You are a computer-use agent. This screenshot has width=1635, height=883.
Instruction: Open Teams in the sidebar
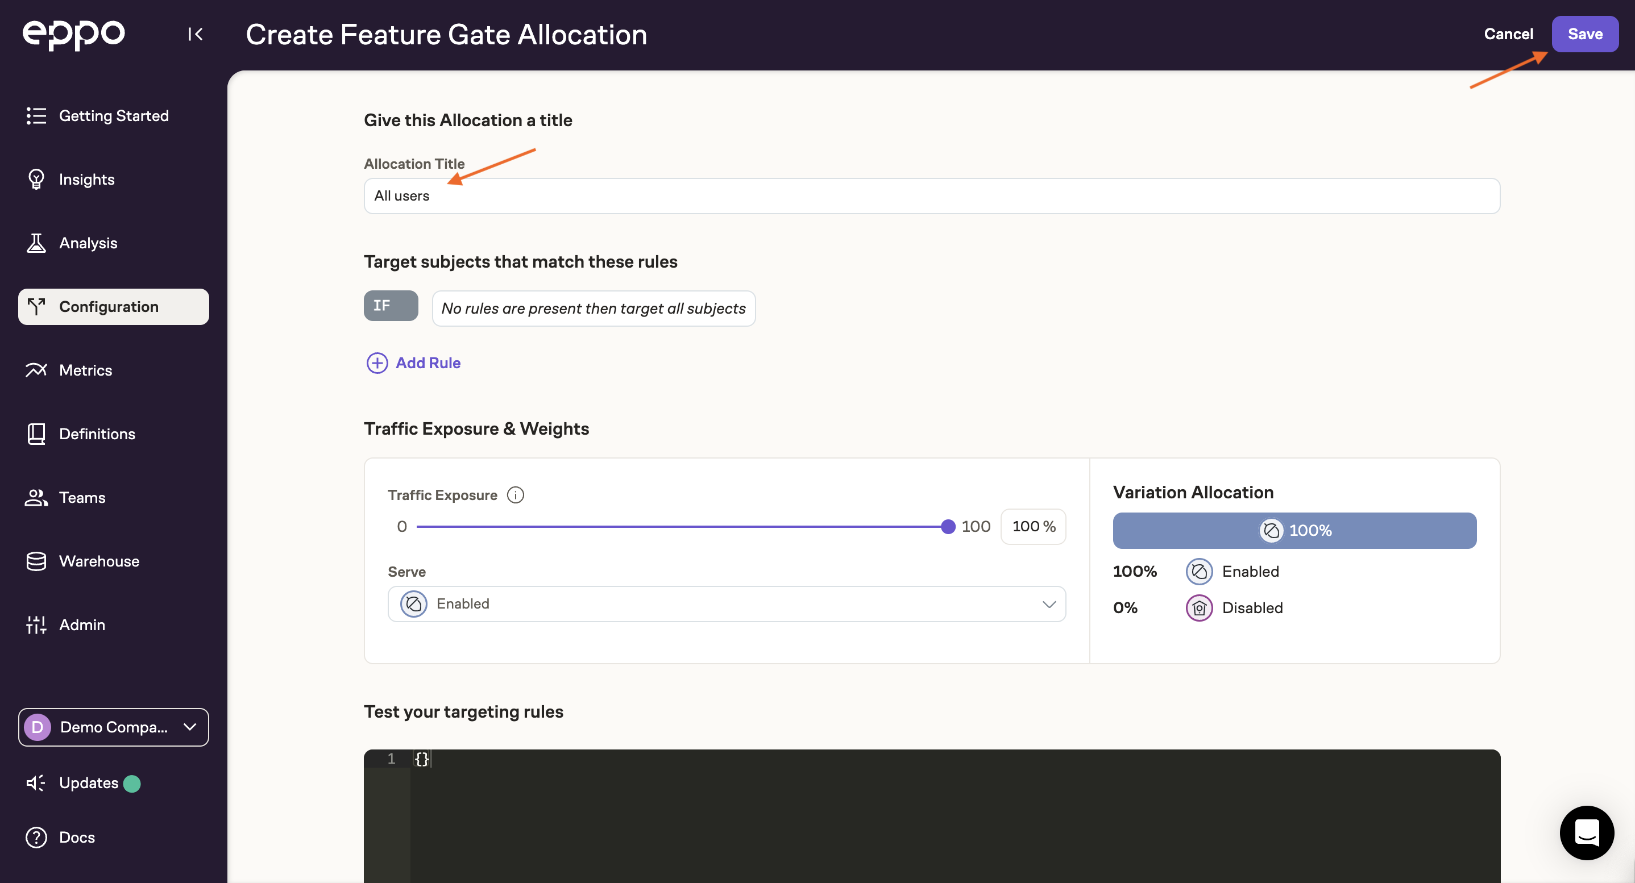[82, 497]
